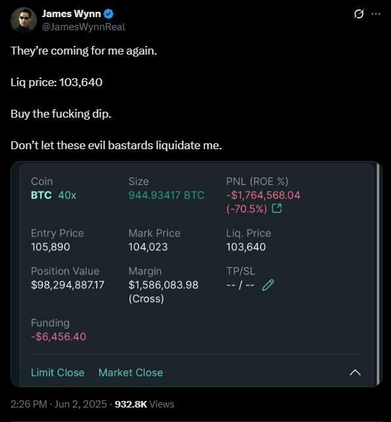Click the -$6,456.40 funding value
This screenshot has width=391, height=422.
click(58, 337)
